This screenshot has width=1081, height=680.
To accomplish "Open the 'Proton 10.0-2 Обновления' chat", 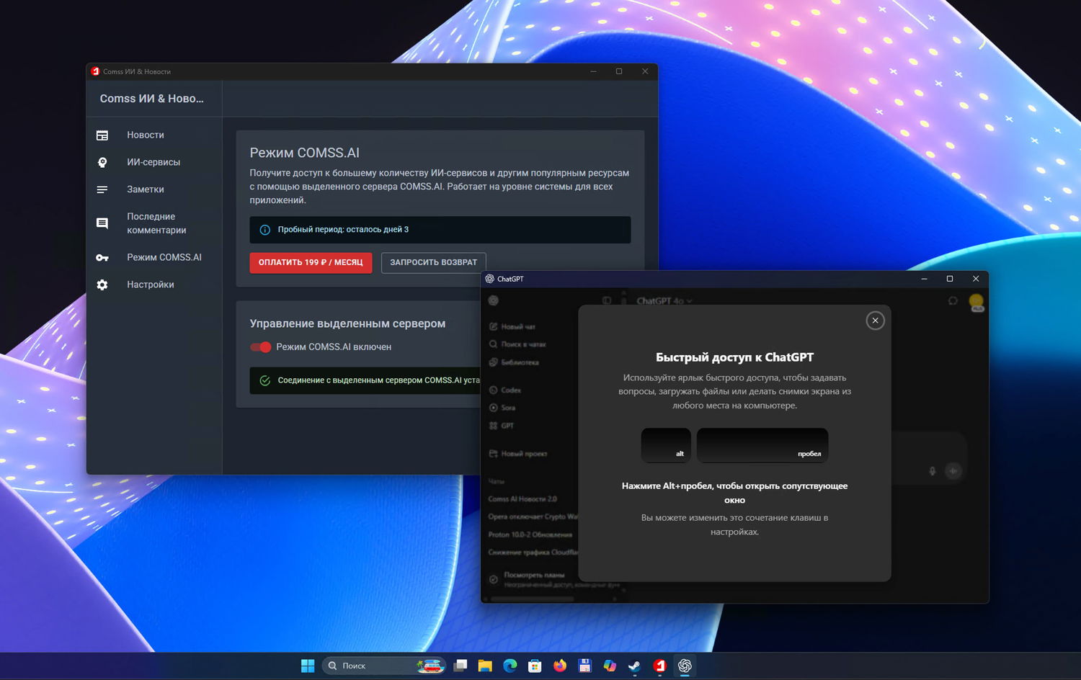I will [x=531, y=534].
